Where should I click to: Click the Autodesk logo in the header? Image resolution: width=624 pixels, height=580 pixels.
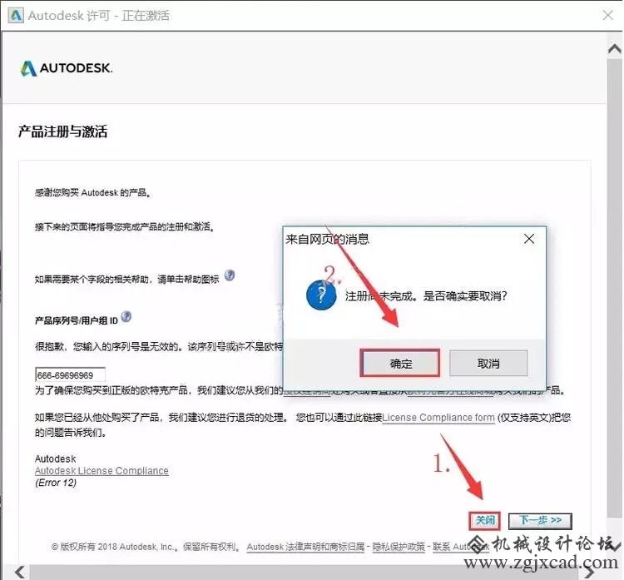point(67,68)
